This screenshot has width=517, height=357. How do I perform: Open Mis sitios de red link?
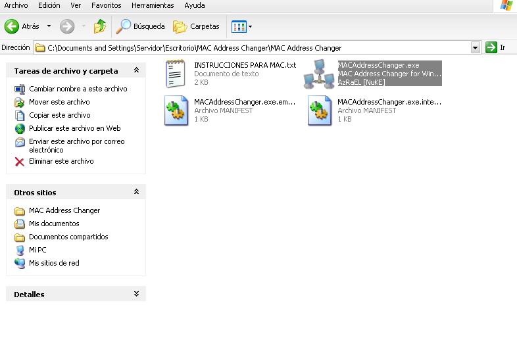[54, 263]
